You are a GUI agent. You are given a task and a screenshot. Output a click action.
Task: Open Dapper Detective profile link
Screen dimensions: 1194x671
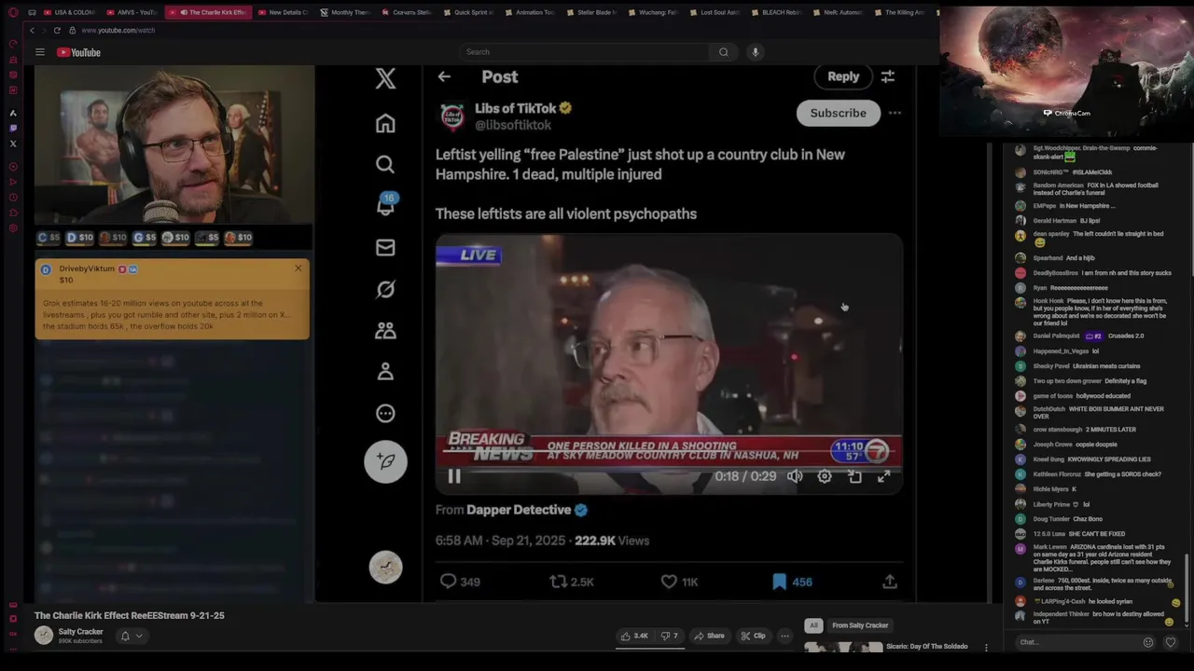click(x=519, y=510)
